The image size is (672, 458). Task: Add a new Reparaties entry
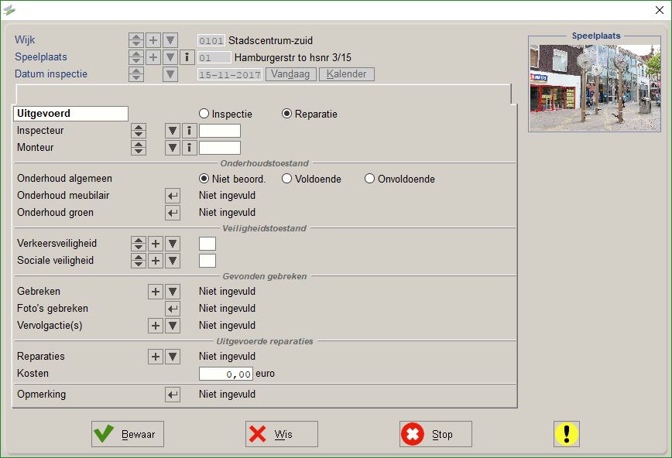click(x=156, y=357)
